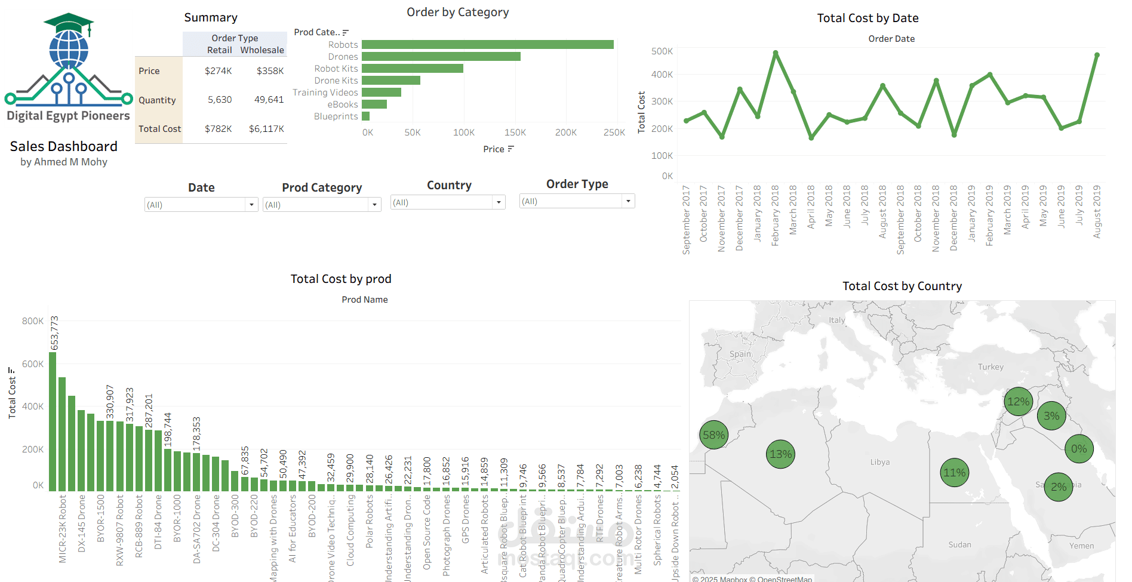Select the eBooks bar
This screenshot has width=1132, height=582.
coord(374,104)
